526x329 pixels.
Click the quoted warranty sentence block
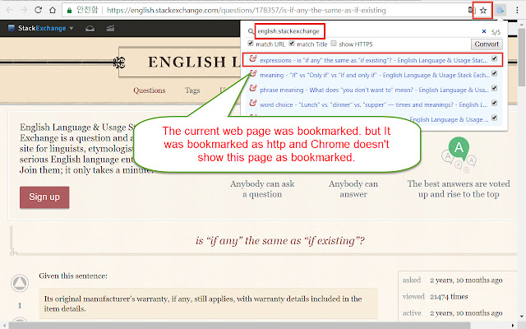pos(208,304)
